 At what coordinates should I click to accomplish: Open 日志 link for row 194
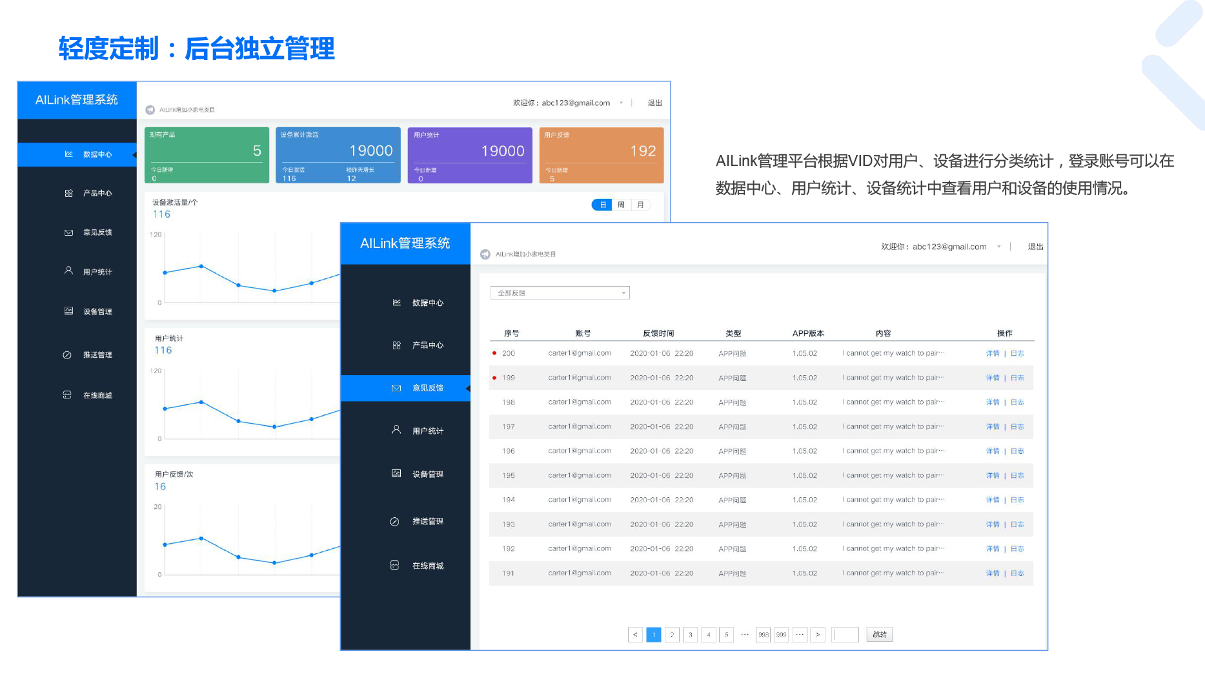pos(1017,500)
